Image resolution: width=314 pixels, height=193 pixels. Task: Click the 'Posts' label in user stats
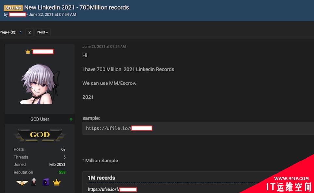tap(19, 149)
